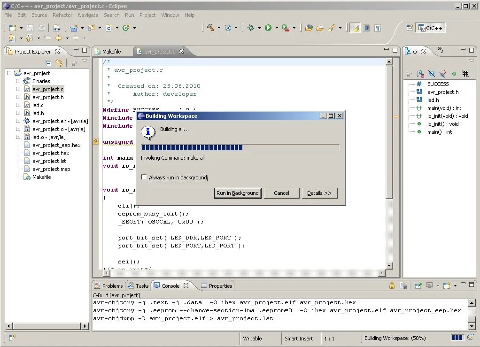Open Project Explorer view menu triangle
The height and width of the screenshot is (347, 480).
pos(85,61)
